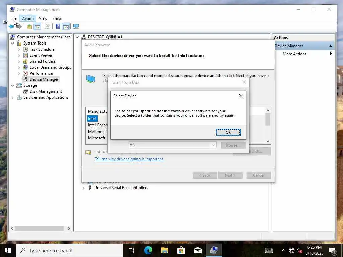Click manufacturer list scroll down arrow
Image resolution: width=343 pixels, height=257 pixels.
pos(268,141)
